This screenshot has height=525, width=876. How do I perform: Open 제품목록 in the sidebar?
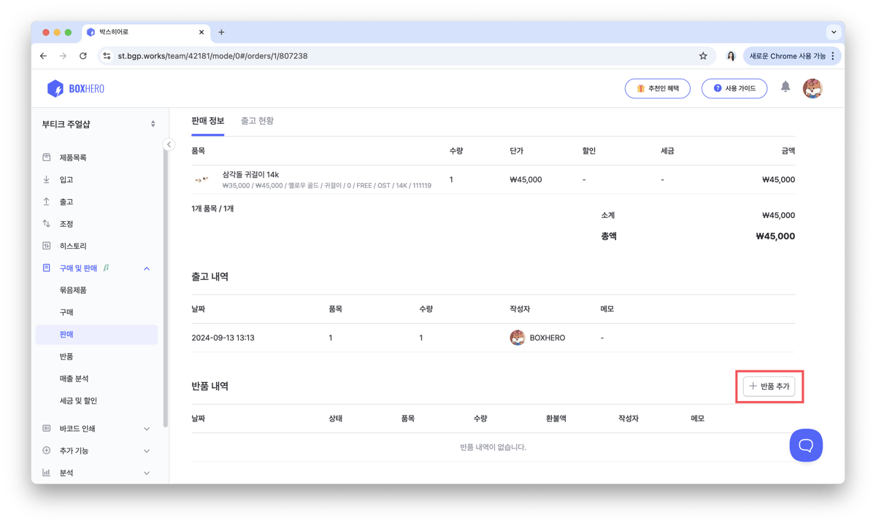73,157
